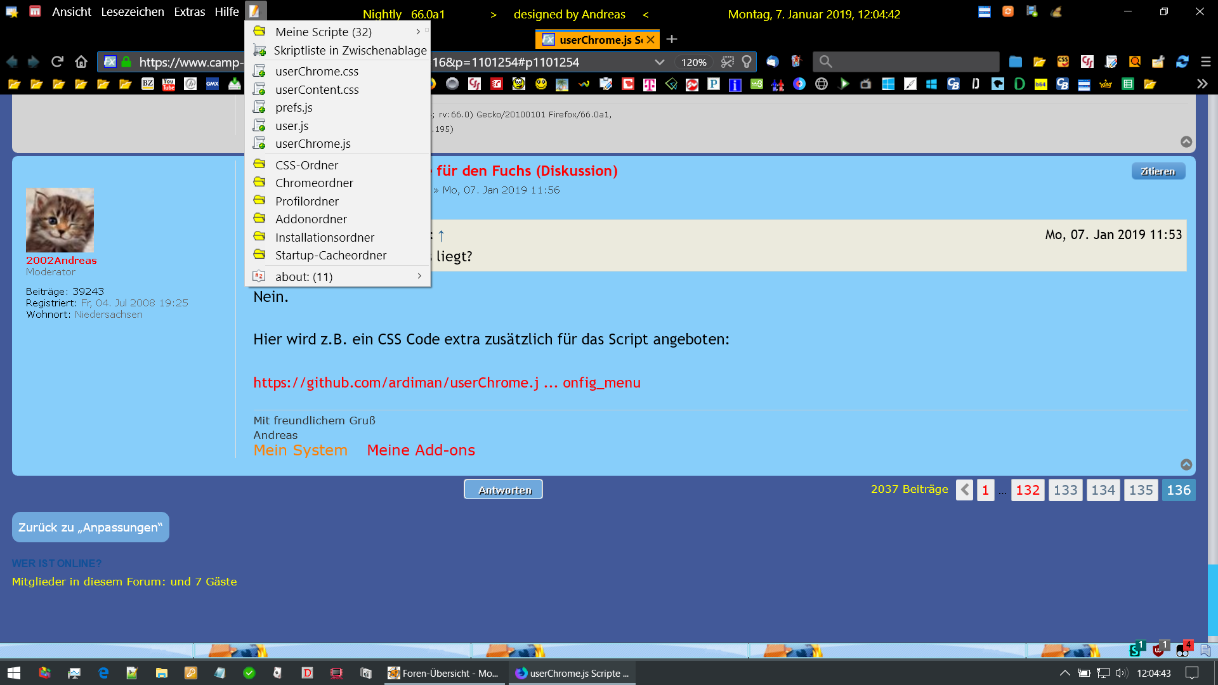Click the browser reload button
The width and height of the screenshot is (1218, 685).
pyautogui.click(x=57, y=62)
